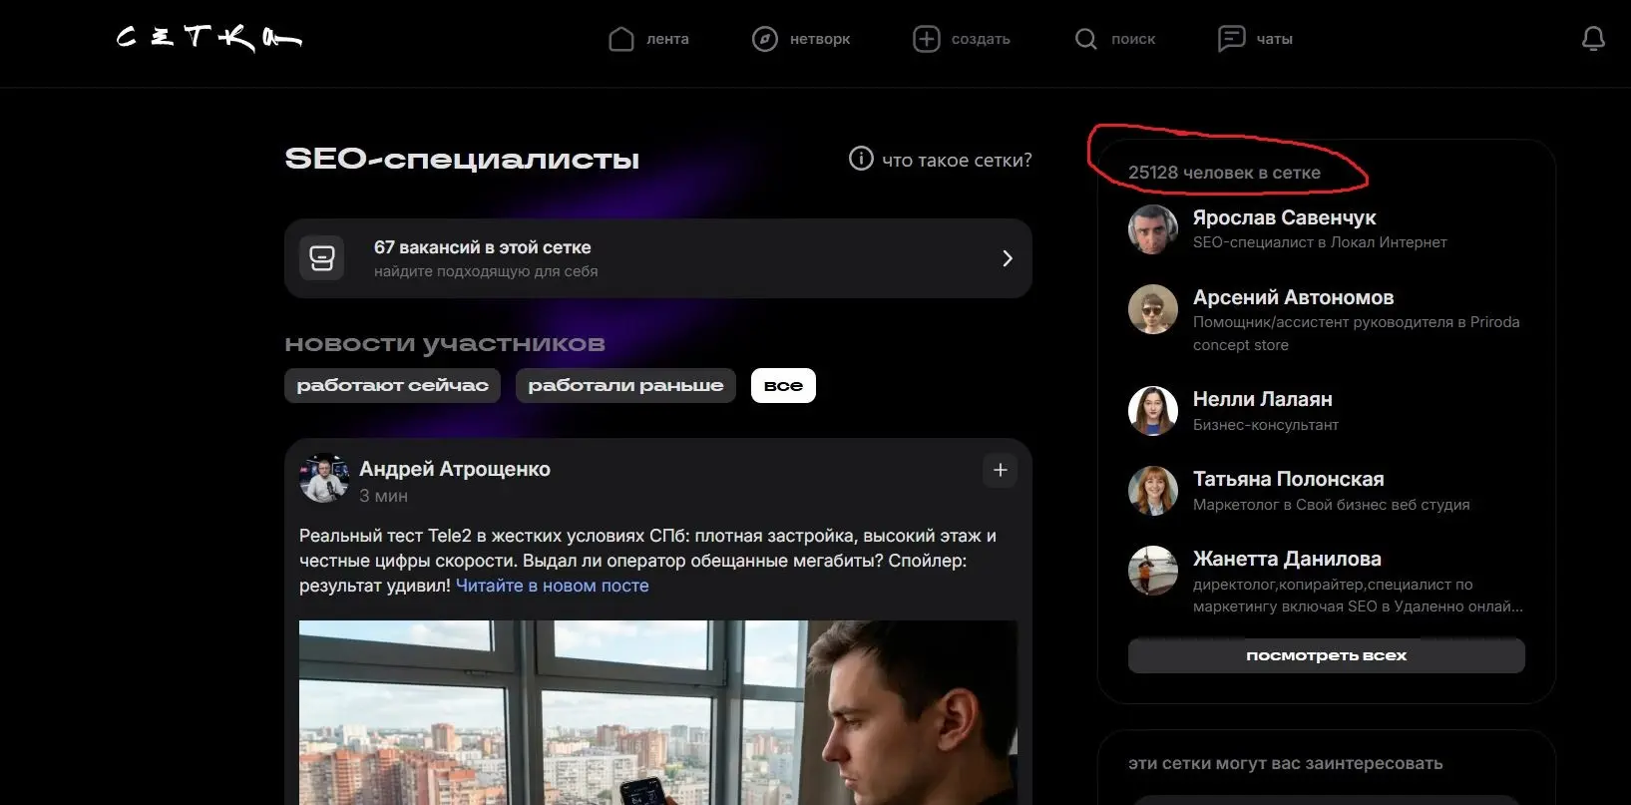The image size is (1631, 805).
Task: Open Арсений Автономов's profile name
Action: (x=1293, y=297)
